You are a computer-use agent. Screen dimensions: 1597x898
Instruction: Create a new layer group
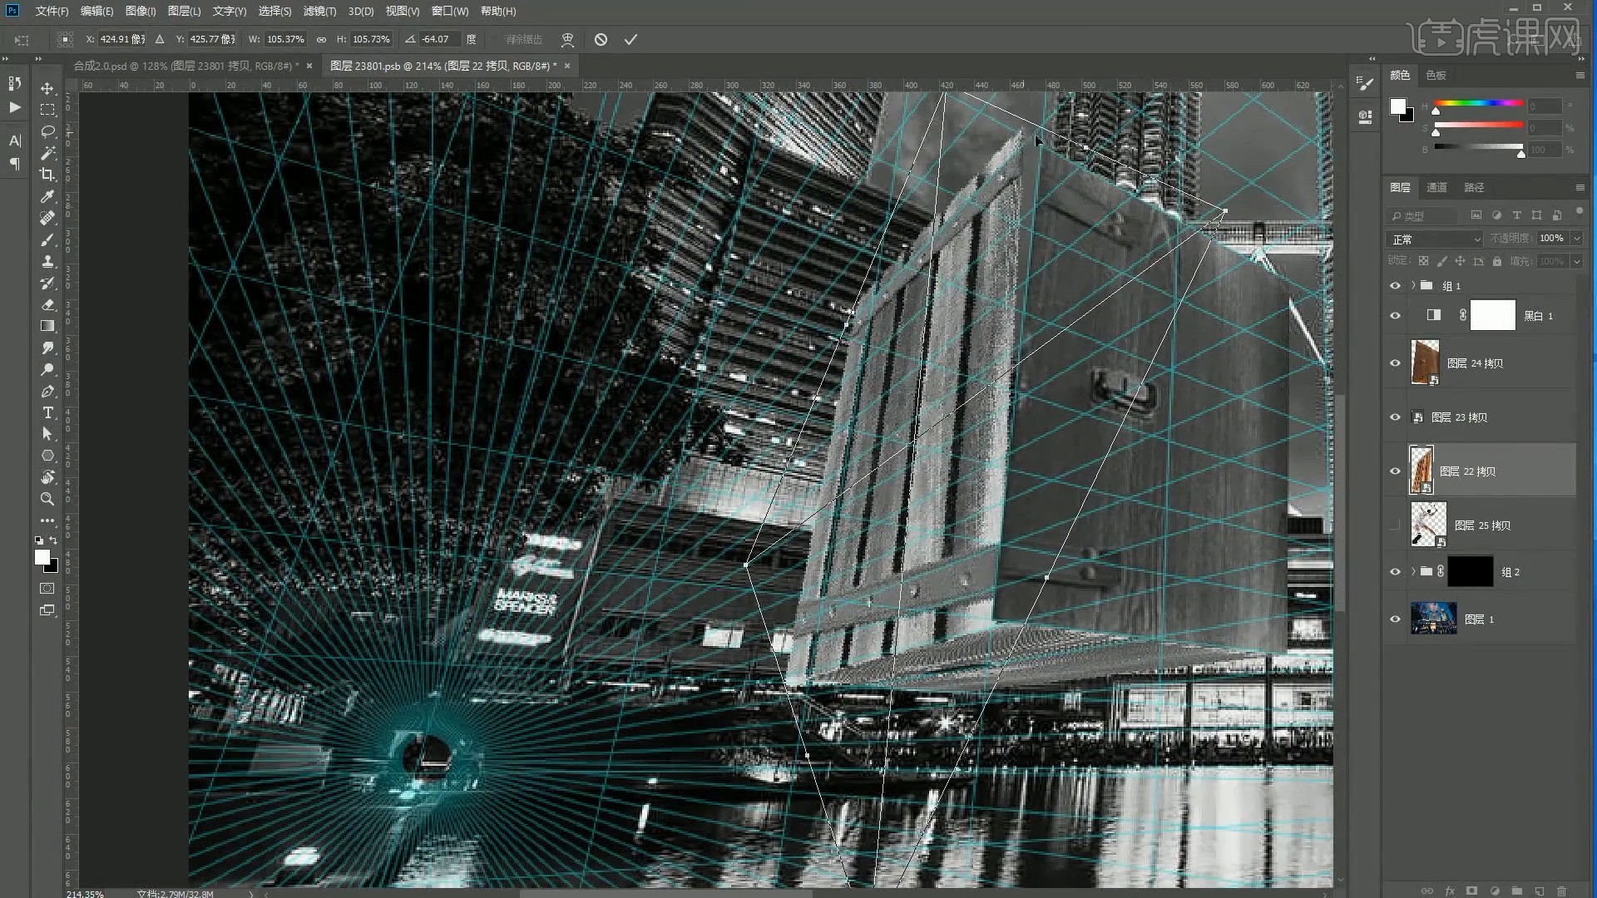tap(1516, 891)
